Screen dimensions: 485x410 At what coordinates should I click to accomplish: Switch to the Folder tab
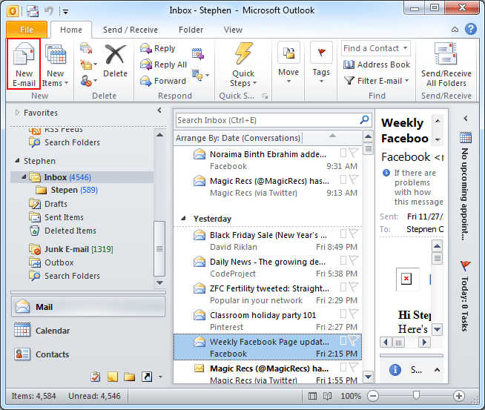(x=191, y=30)
